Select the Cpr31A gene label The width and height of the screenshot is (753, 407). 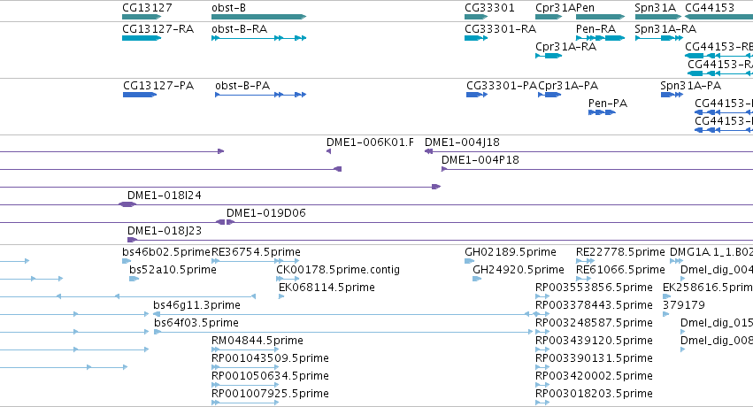tap(556, 8)
